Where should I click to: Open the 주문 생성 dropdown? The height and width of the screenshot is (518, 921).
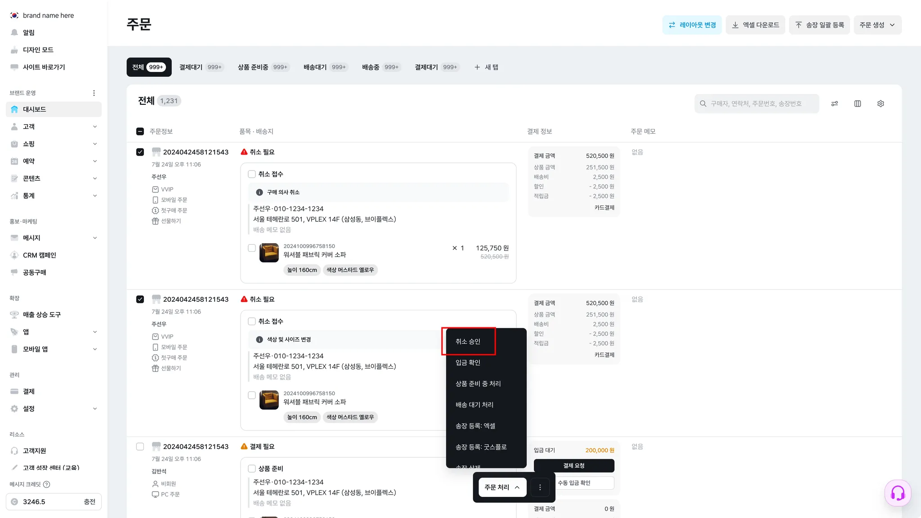(x=877, y=25)
